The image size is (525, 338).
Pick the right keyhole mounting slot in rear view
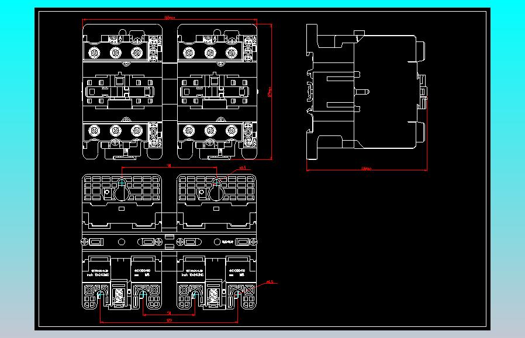coord(217,190)
